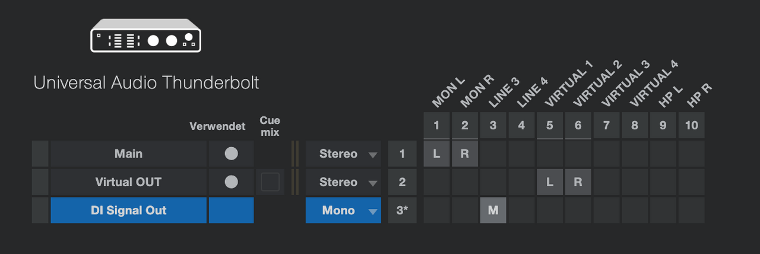Click the Verwendet dot for Virtual OUT
Image resolution: width=760 pixels, height=254 pixels.
(231, 182)
